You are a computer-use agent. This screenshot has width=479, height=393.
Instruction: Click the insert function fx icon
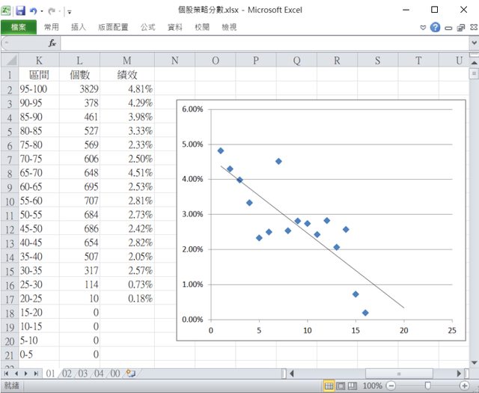pyautogui.click(x=52, y=43)
